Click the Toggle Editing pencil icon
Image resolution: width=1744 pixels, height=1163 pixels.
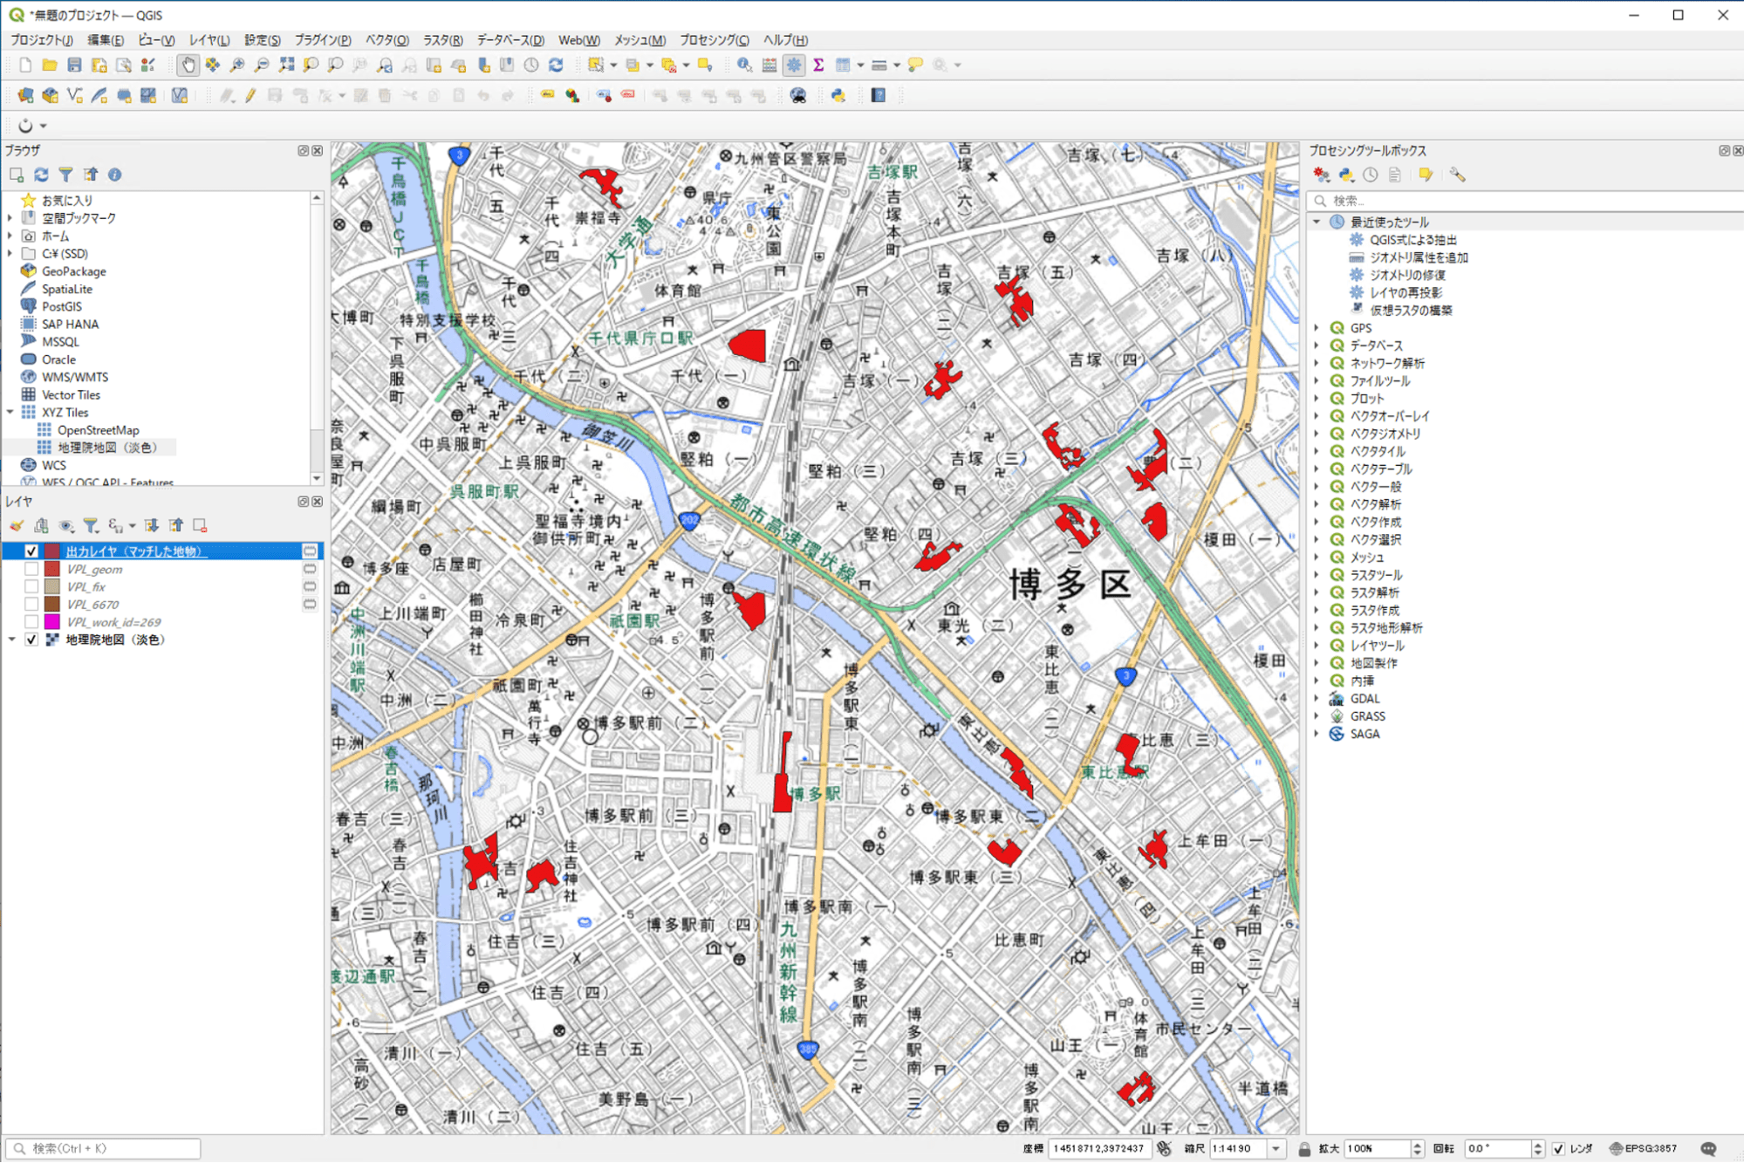[x=250, y=96]
